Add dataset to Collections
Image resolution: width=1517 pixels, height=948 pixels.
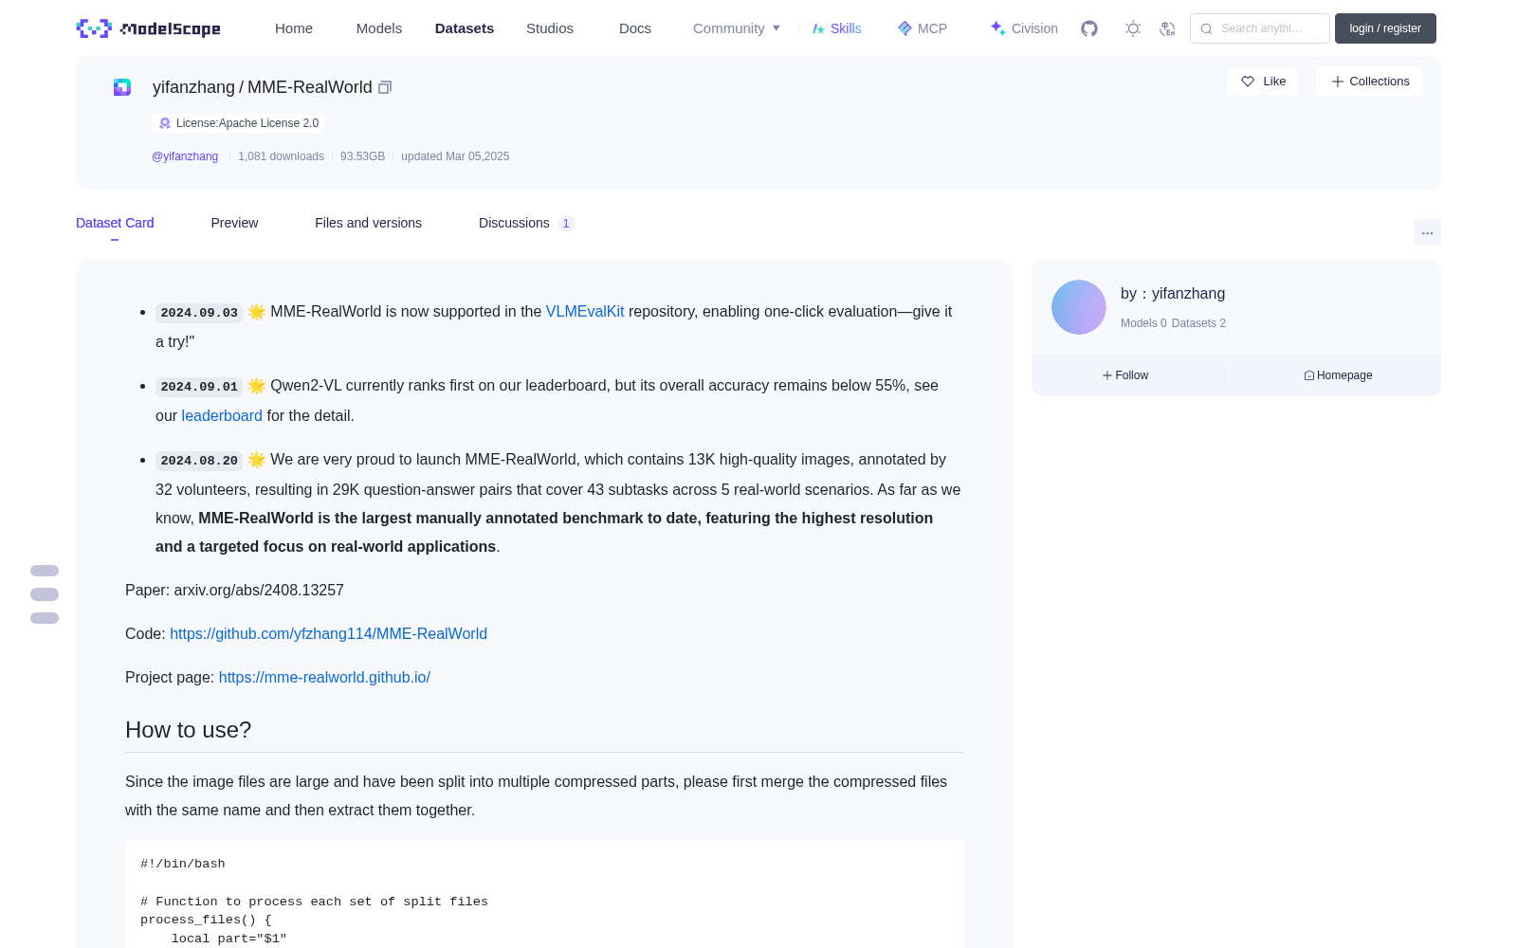[1369, 82]
